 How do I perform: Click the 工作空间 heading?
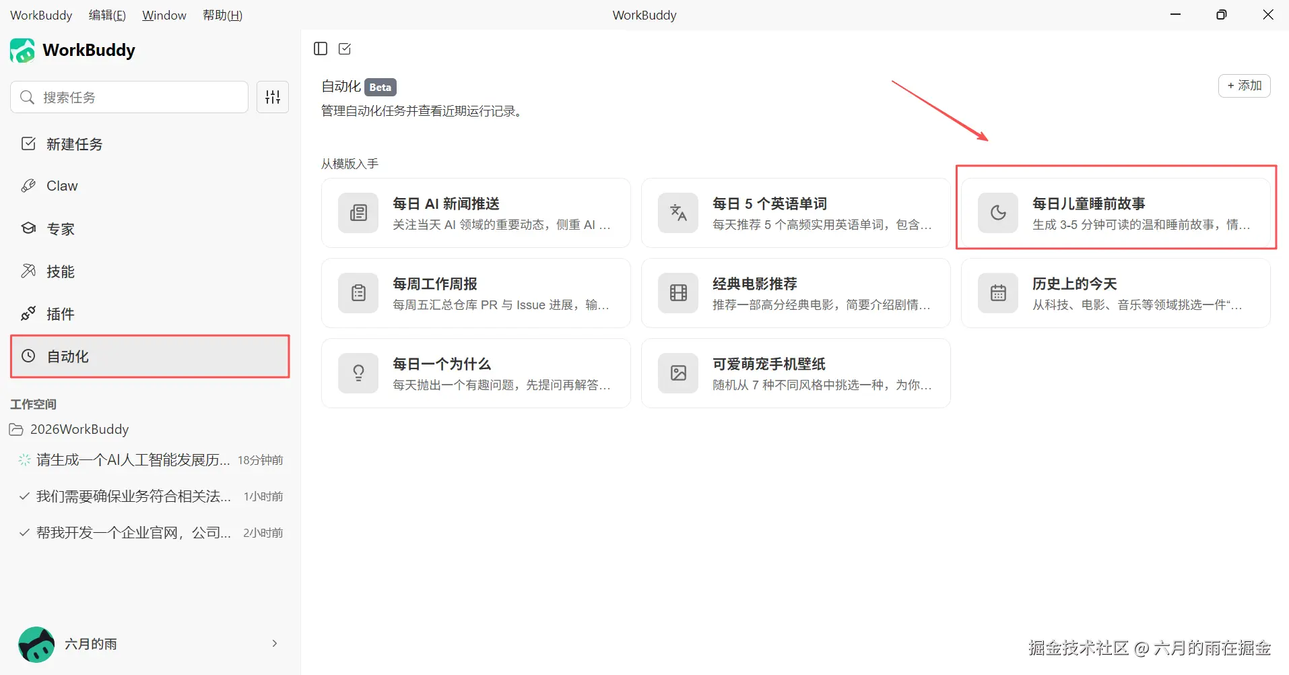pos(33,404)
